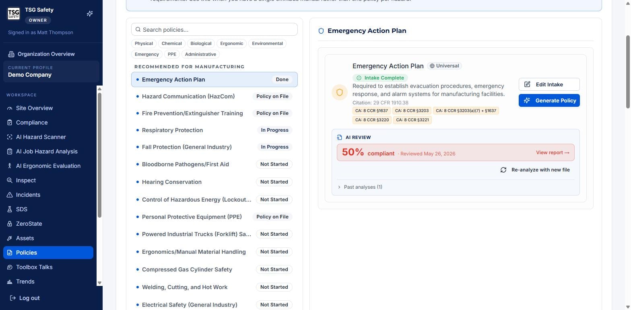The width and height of the screenshot is (631, 310).
Task: Click the AI Review document icon
Action: click(340, 137)
